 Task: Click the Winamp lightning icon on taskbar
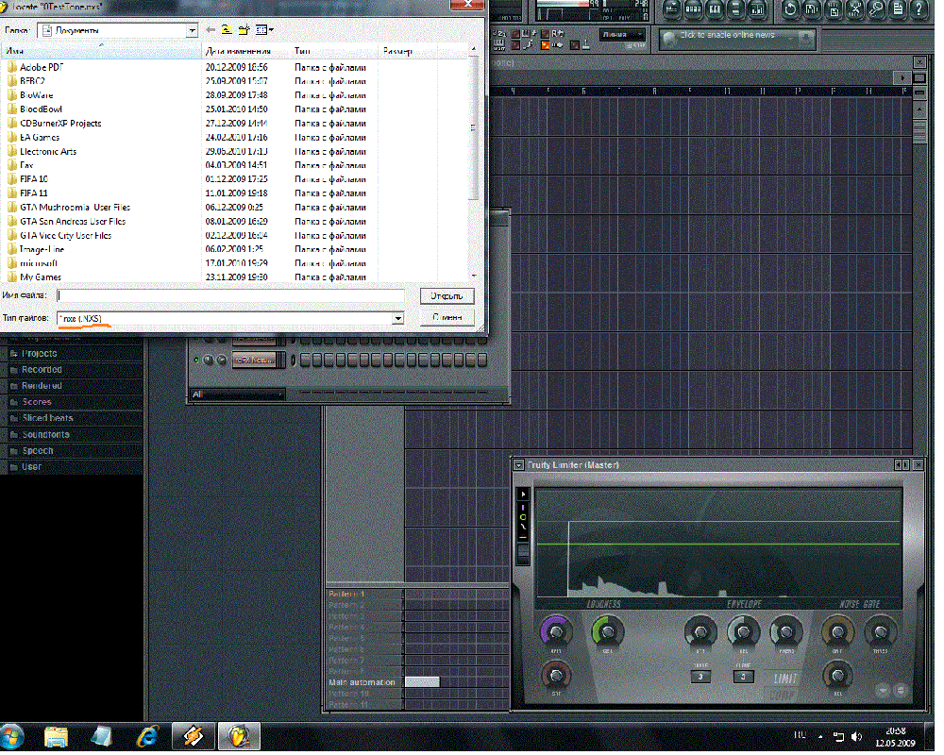(194, 737)
